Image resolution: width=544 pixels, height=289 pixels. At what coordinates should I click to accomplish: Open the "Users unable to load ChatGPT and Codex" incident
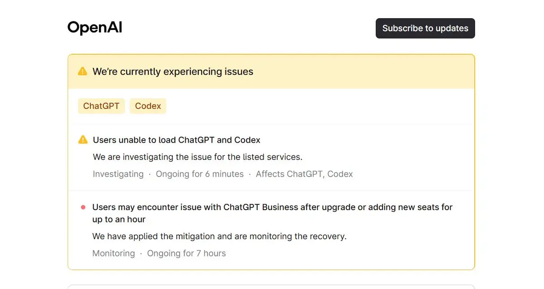pos(176,140)
